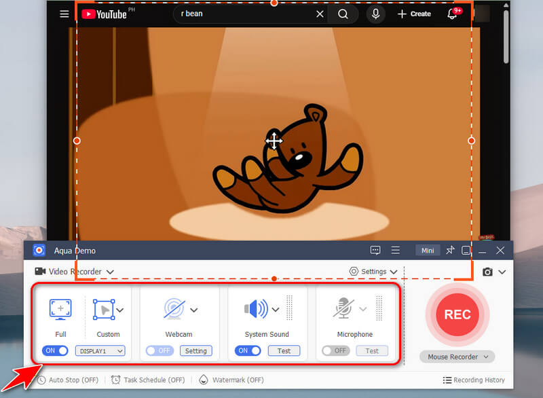The image size is (543, 398).
Task: Go to the YouTube home logo
Action: pos(105,14)
